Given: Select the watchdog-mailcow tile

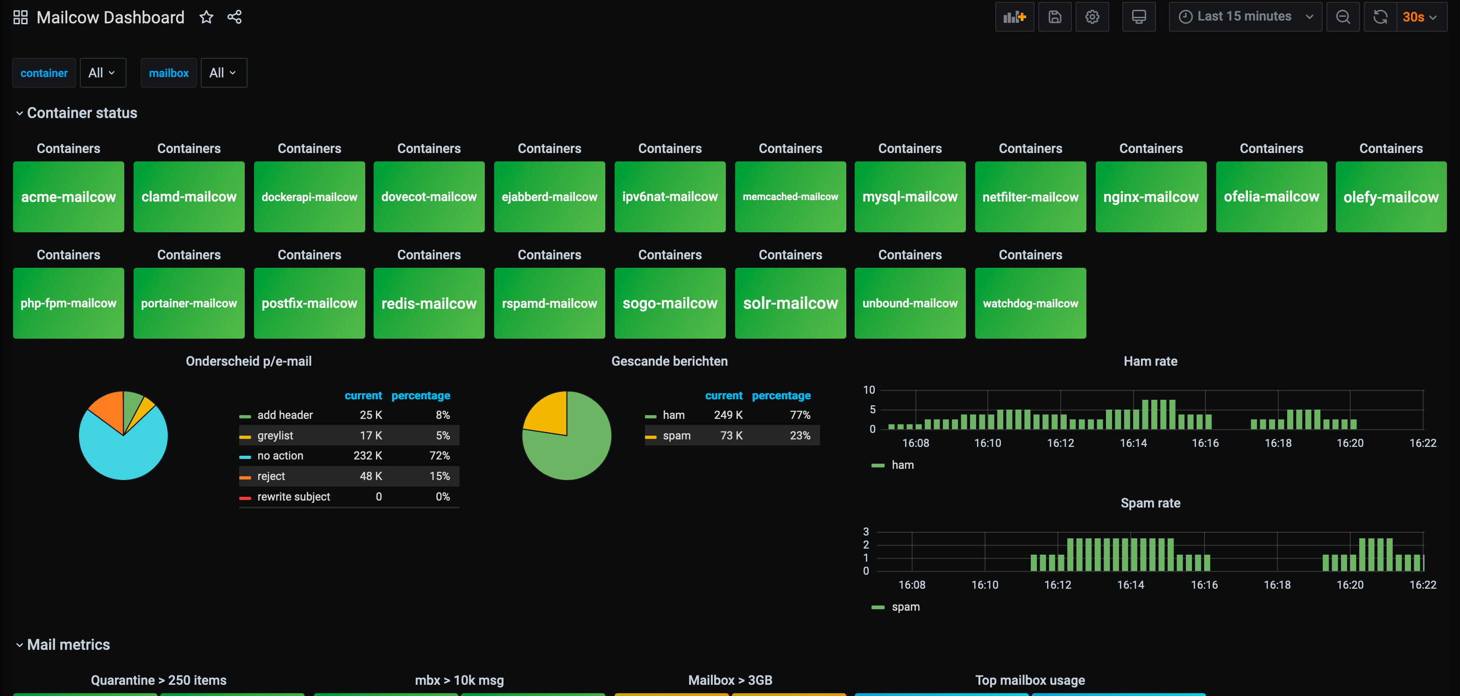Looking at the screenshot, I should click(x=1030, y=303).
